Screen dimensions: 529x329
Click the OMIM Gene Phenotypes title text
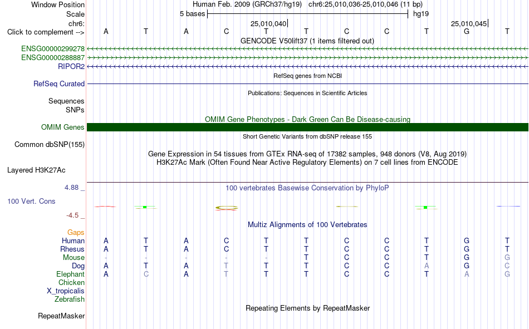[x=308, y=120]
